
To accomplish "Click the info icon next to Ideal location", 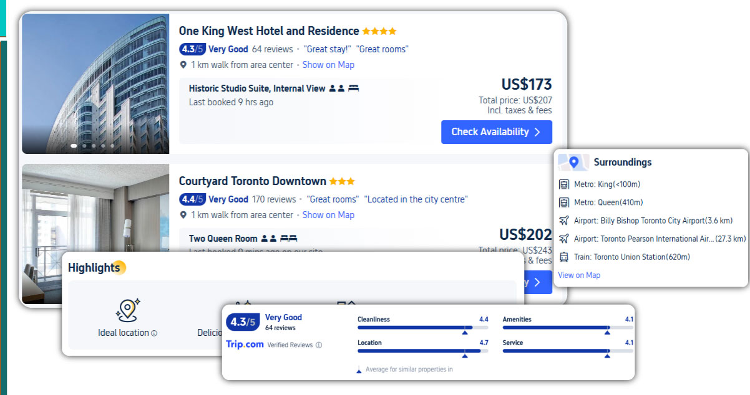I will click(153, 333).
